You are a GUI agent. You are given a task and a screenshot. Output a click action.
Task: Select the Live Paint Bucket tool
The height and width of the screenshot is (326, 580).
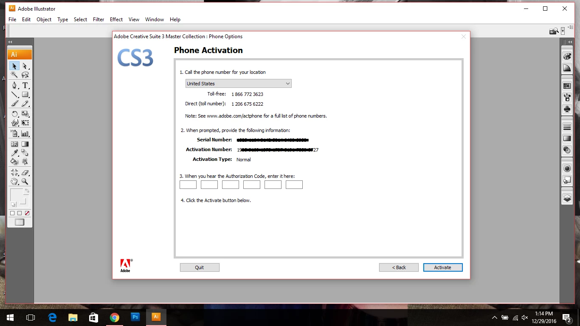pyautogui.click(x=14, y=162)
